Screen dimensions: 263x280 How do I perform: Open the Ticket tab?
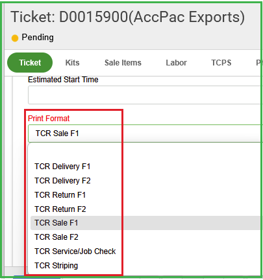30,63
